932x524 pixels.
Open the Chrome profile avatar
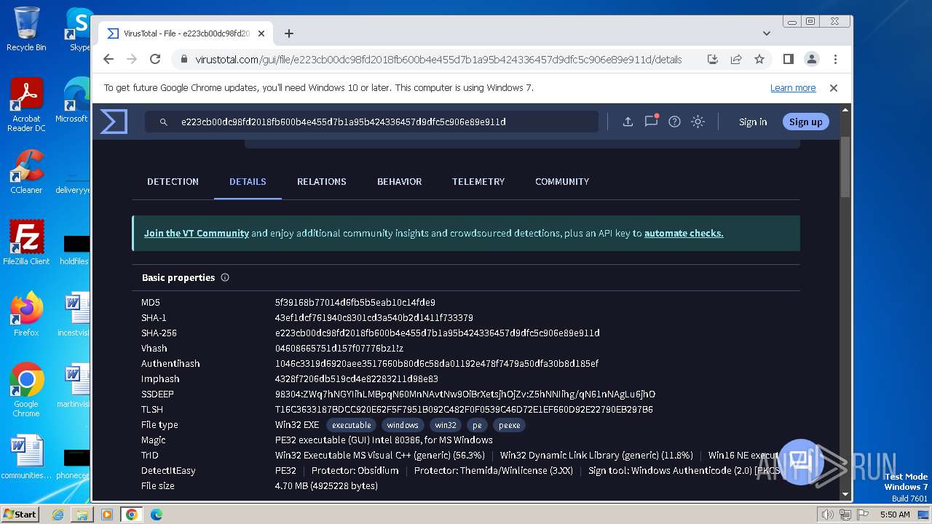coord(812,60)
